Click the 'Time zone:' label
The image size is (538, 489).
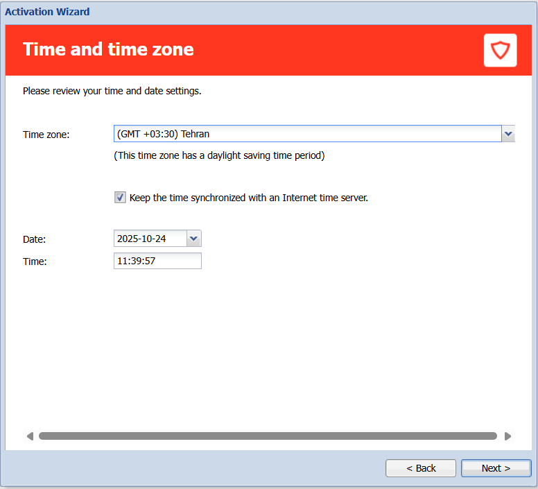point(46,135)
